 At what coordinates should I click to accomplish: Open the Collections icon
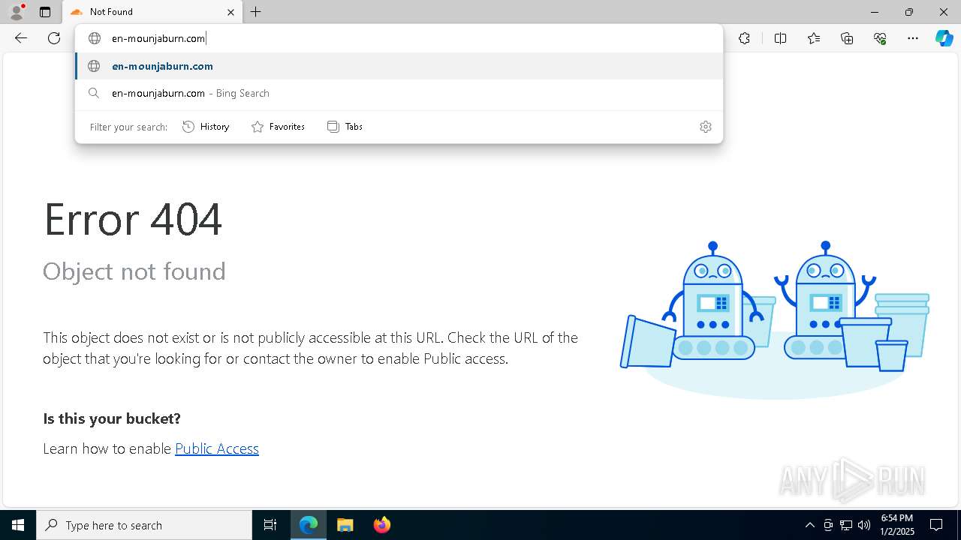[847, 38]
